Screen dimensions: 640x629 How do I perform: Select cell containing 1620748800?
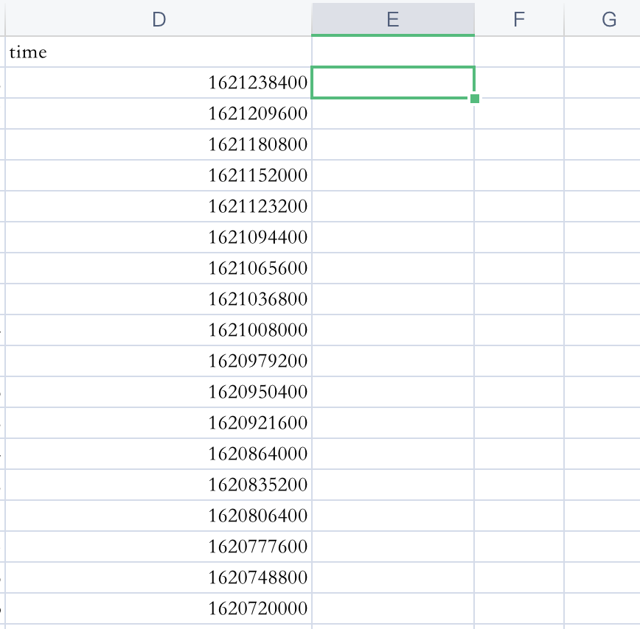click(x=159, y=578)
